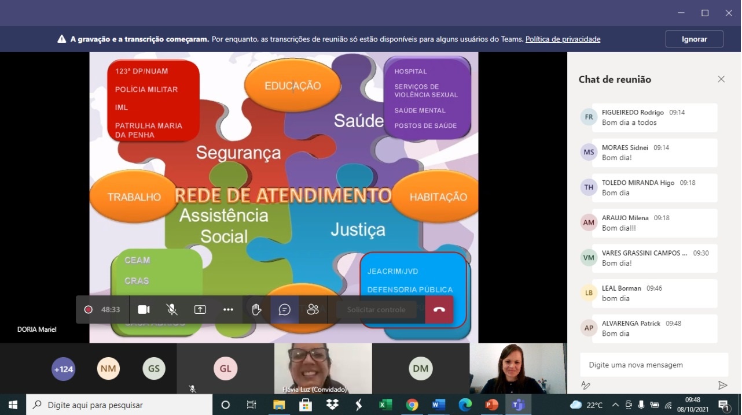The height and width of the screenshot is (415, 742).
Task: Click the Windows taskbar search box
Action: 120,405
